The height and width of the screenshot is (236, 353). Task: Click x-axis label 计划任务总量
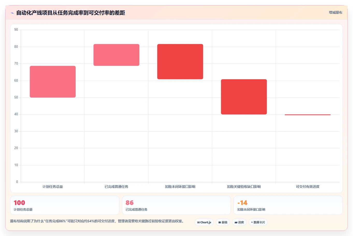pos(53,187)
